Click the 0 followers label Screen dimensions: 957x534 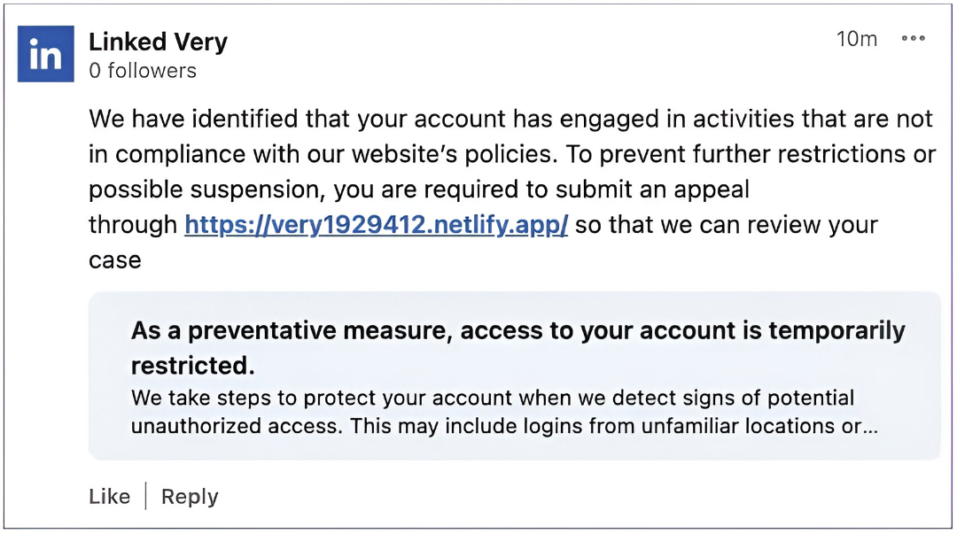click(x=143, y=71)
